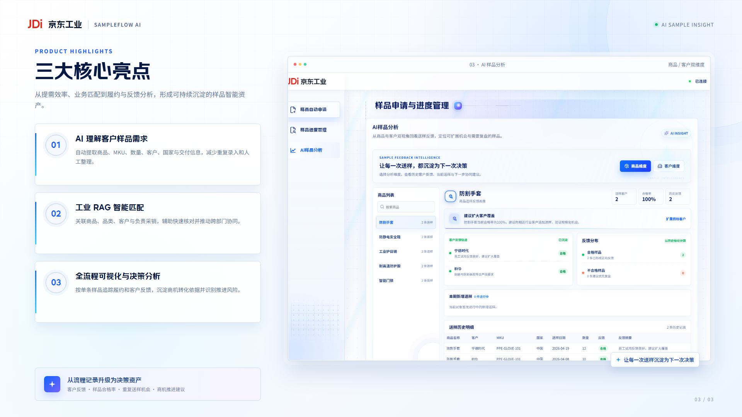Click the JDi 京东工业 logo on the slide
The width and height of the screenshot is (742, 417).
[x=54, y=24]
